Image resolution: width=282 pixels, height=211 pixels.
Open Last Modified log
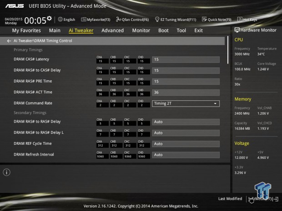(230, 199)
